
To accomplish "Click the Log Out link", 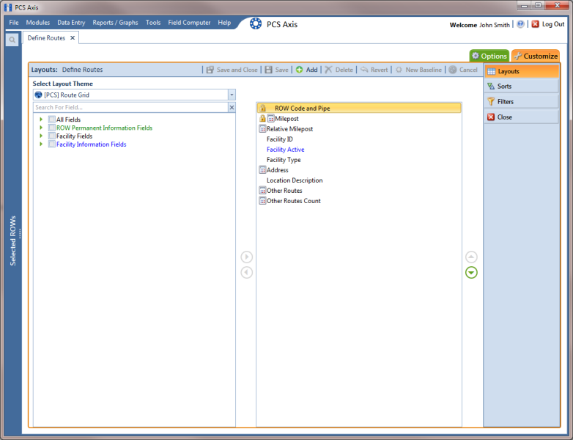I will click(x=553, y=24).
